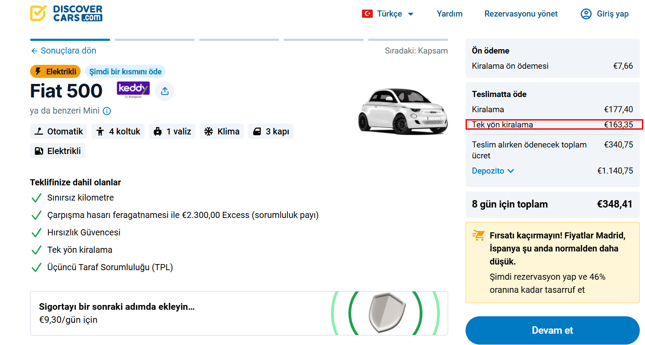Click the Fiat 500 heading

coord(66,91)
